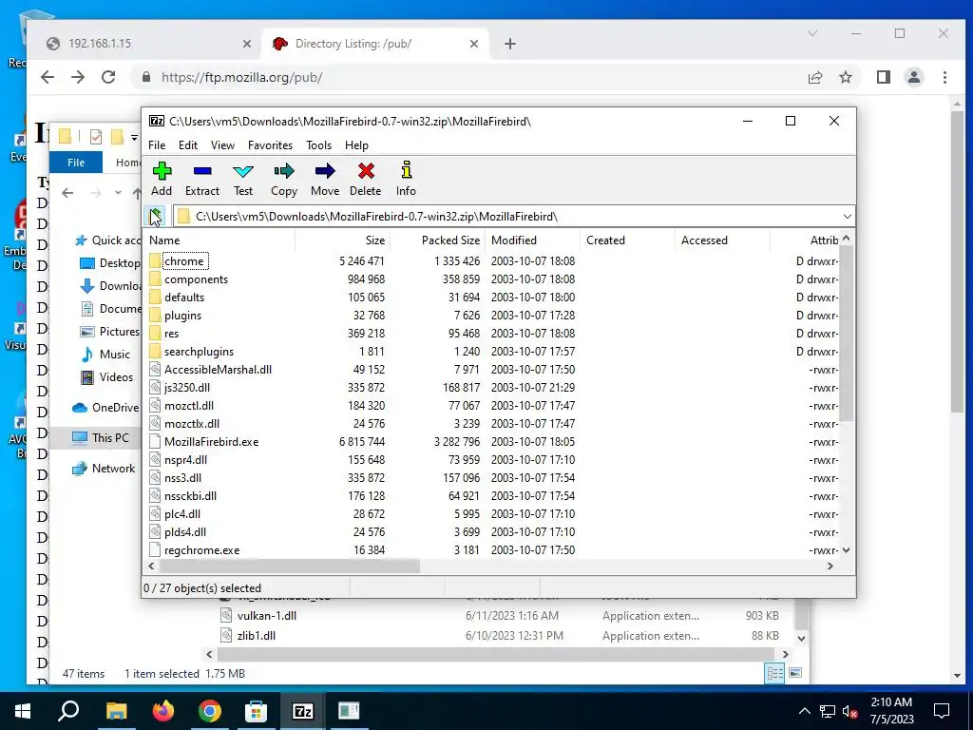Go up one folder level in 7-Zip
The width and height of the screenshot is (973, 730).
tap(156, 216)
